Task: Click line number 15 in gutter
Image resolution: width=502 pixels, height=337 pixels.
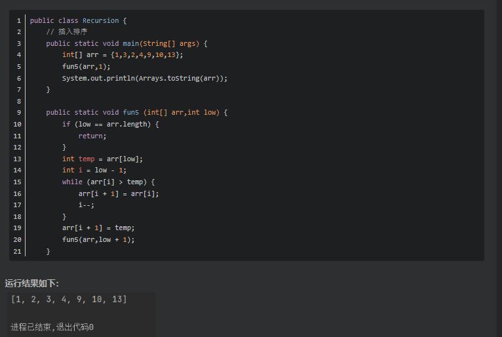Action: 17,182
